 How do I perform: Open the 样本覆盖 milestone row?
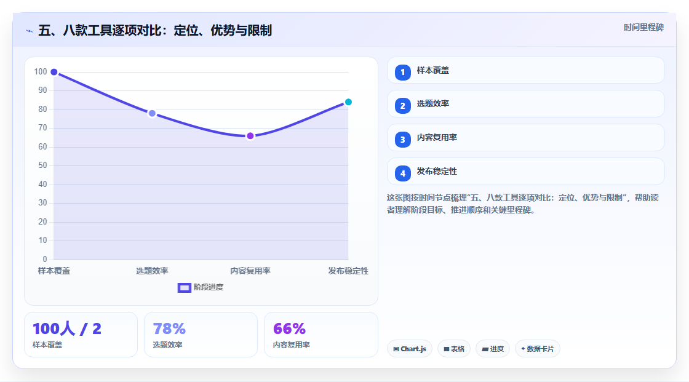click(525, 70)
